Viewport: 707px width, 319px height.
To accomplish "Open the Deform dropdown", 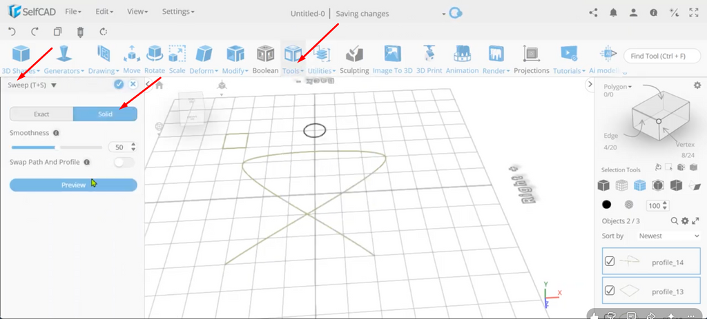I will (x=204, y=59).
